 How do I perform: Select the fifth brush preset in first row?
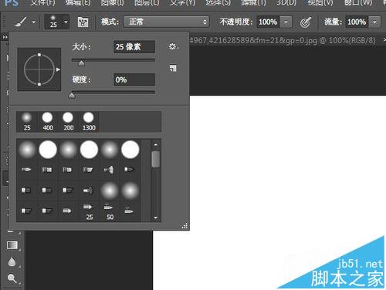coord(110,150)
